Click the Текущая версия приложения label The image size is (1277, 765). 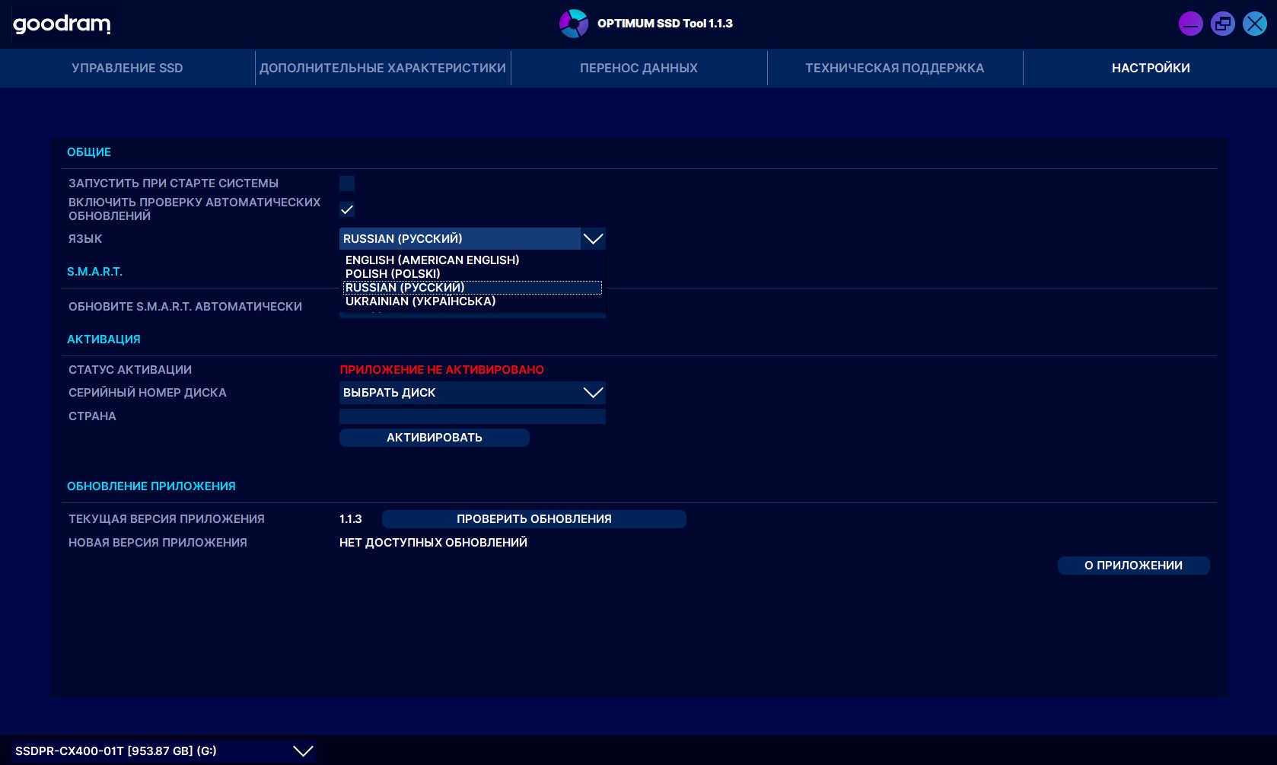pyautogui.click(x=167, y=519)
